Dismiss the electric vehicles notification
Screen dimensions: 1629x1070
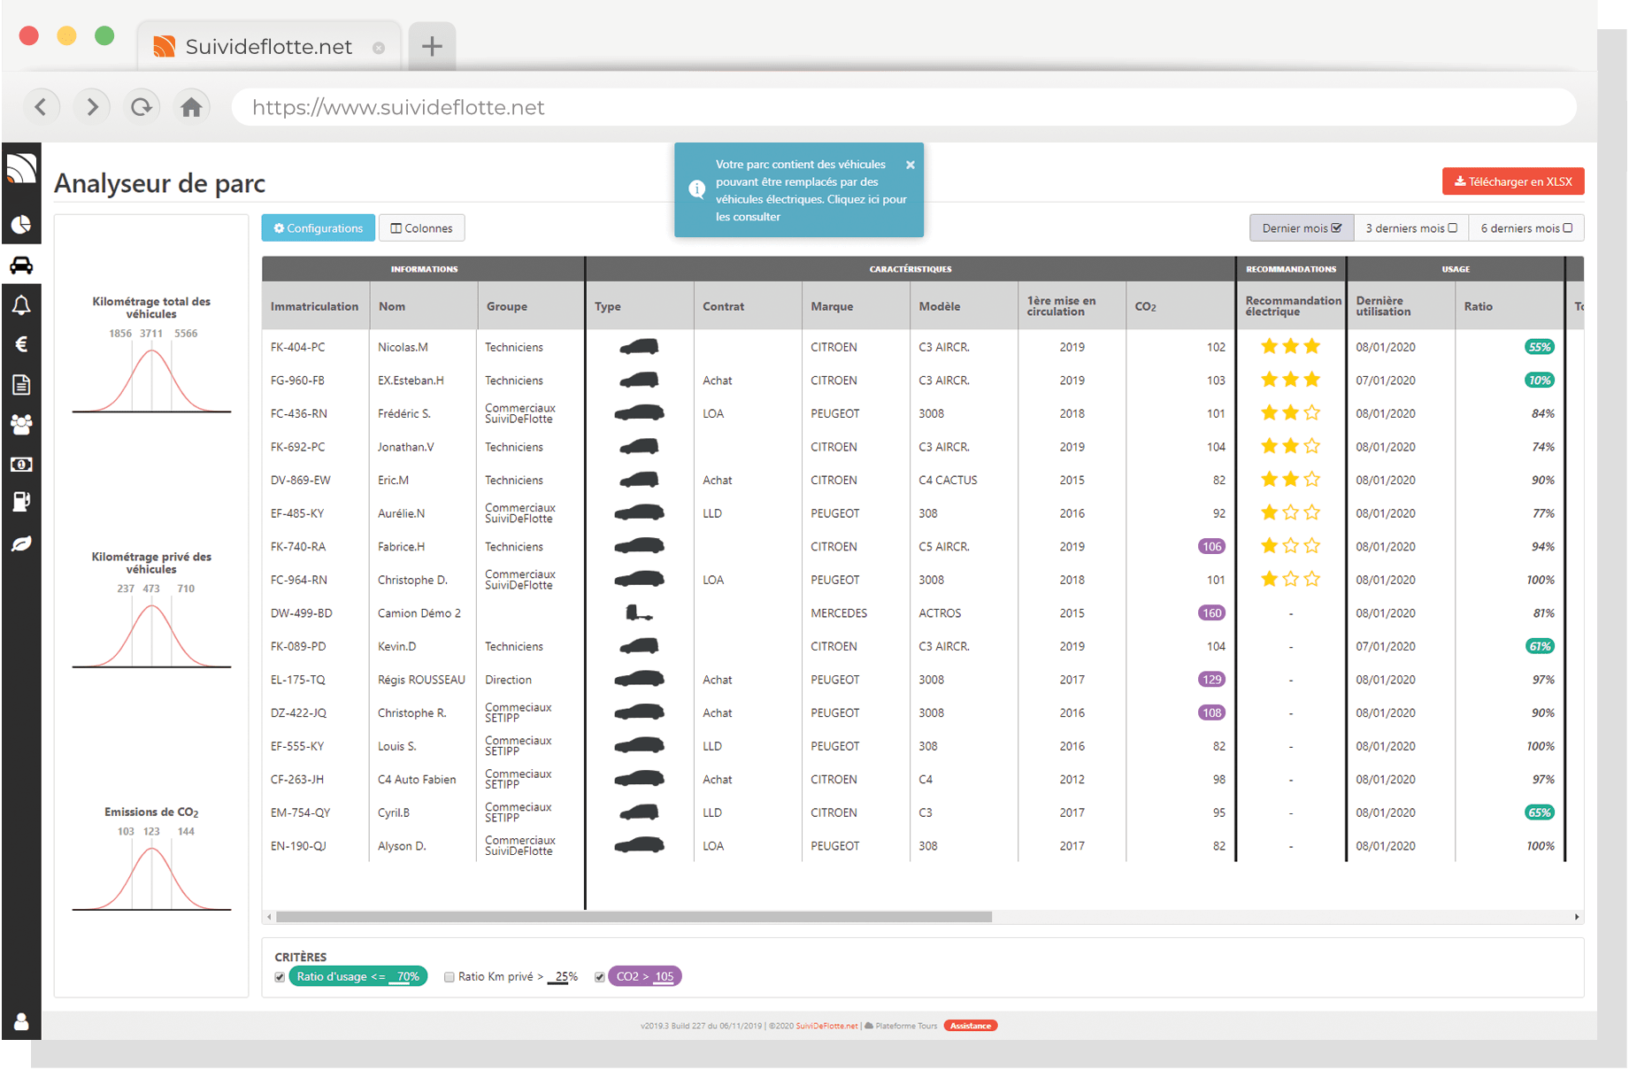[x=910, y=165]
